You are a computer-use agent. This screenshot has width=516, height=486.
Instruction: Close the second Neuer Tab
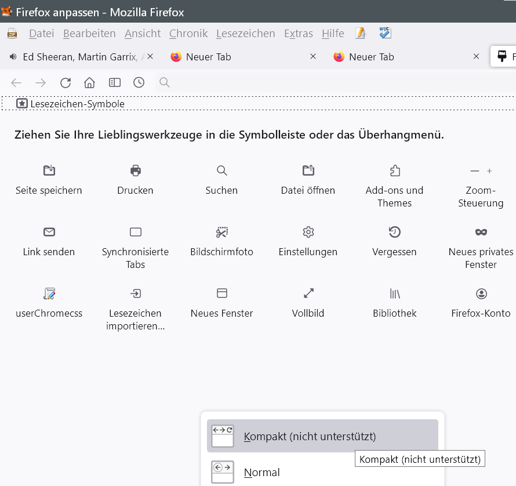coord(476,57)
